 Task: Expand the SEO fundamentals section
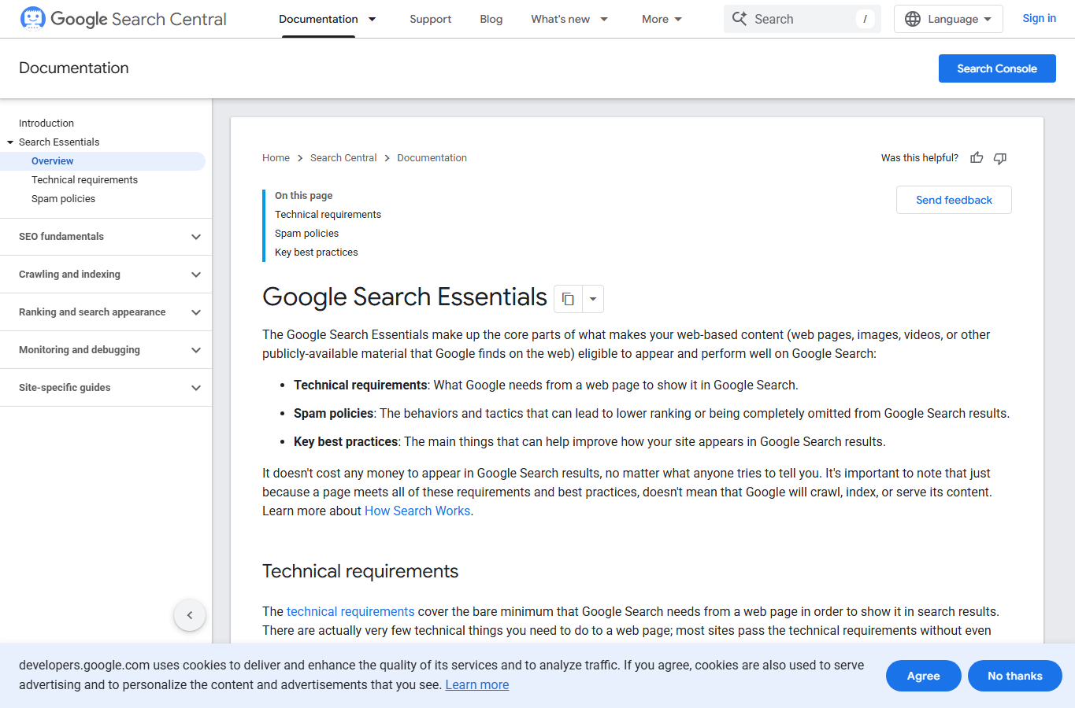[x=106, y=237]
